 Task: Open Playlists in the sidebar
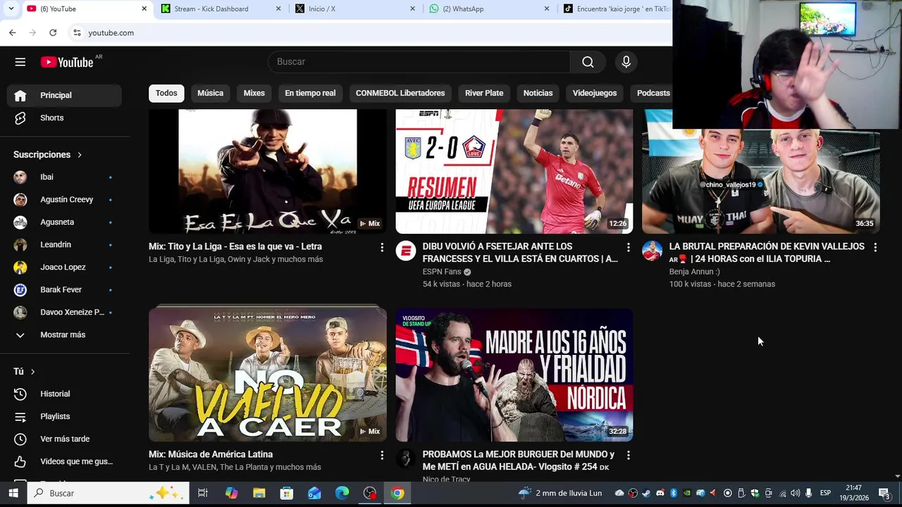click(64, 416)
